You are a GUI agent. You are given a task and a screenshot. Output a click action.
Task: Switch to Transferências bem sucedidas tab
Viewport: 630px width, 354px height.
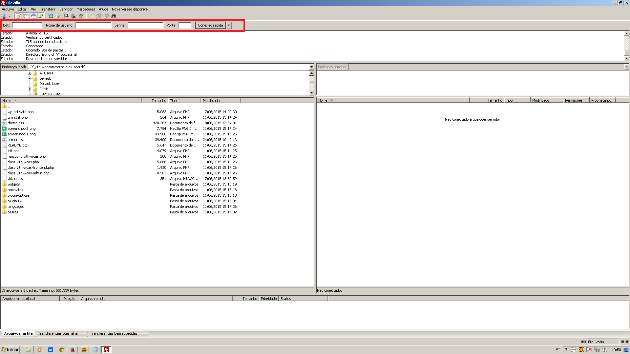pos(118,333)
